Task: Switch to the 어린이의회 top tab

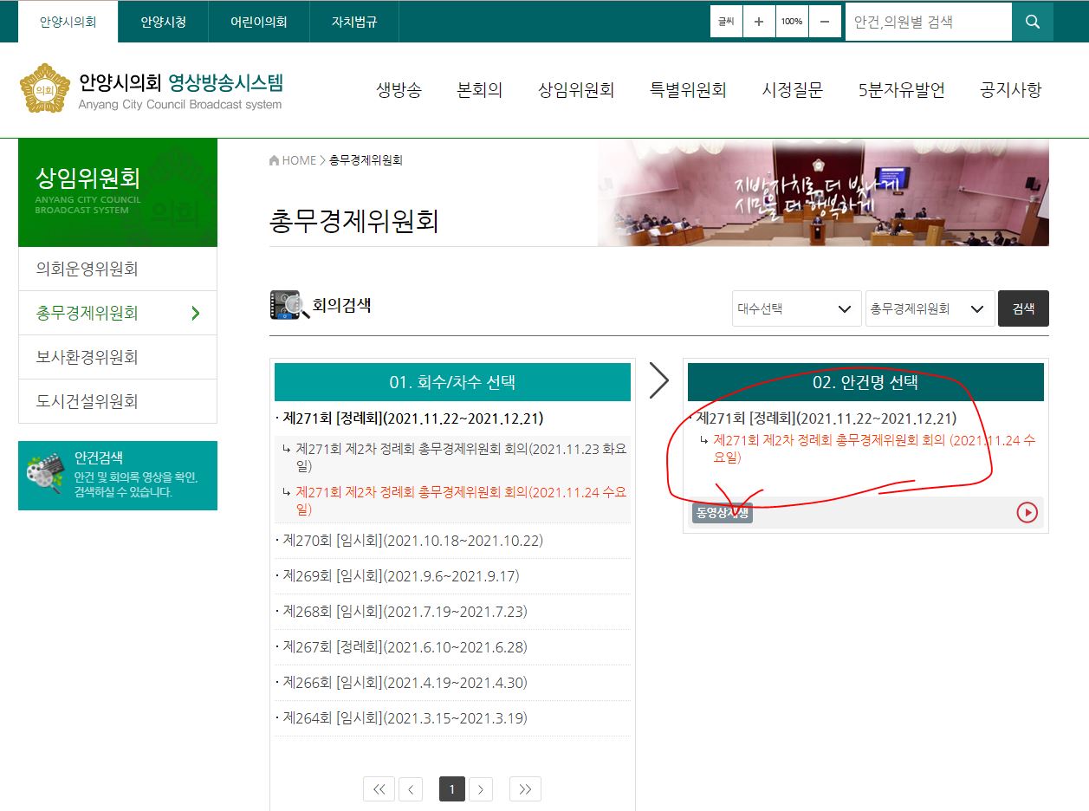Action: tap(259, 22)
